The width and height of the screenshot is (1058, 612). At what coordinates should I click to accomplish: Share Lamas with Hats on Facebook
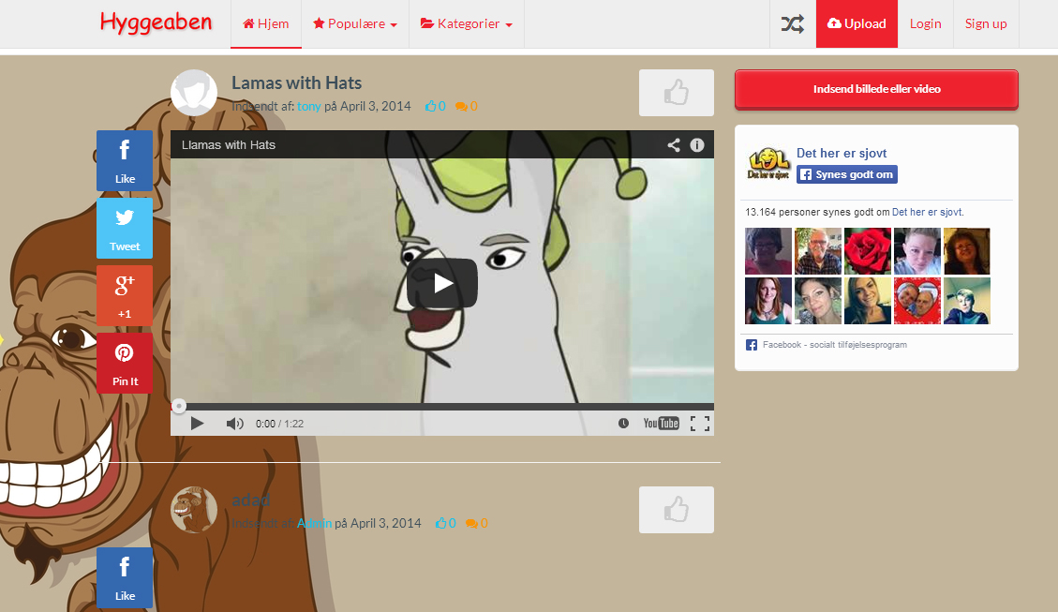click(125, 160)
